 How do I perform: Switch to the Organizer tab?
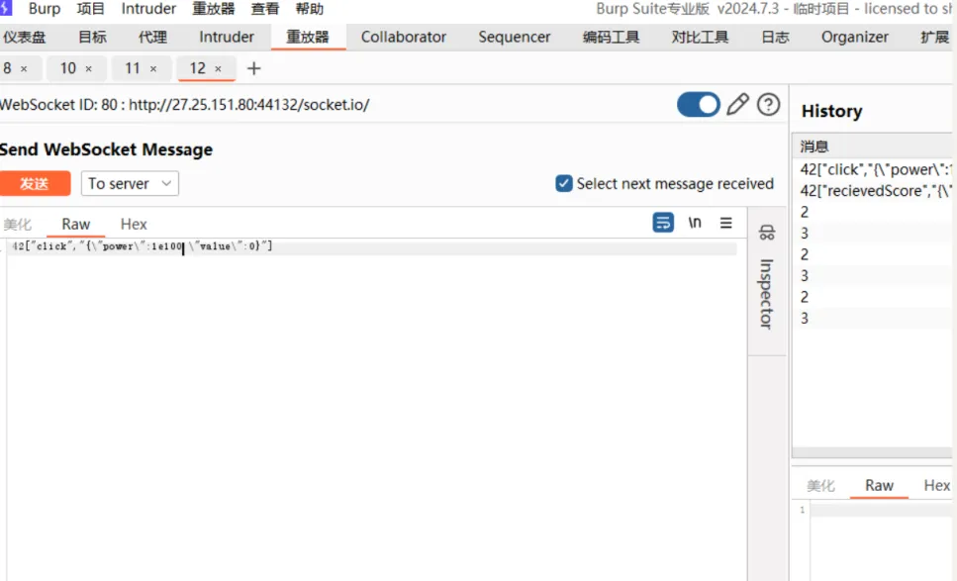click(x=854, y=37)
